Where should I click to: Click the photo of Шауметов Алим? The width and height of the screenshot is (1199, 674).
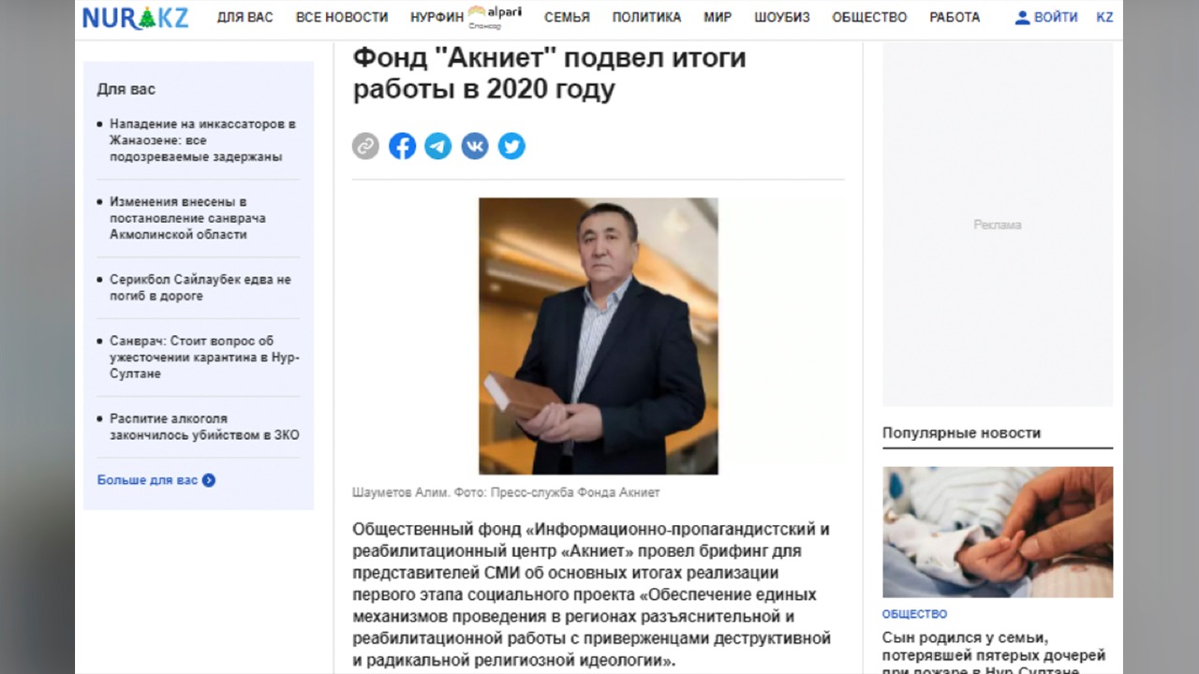[599, 336]
